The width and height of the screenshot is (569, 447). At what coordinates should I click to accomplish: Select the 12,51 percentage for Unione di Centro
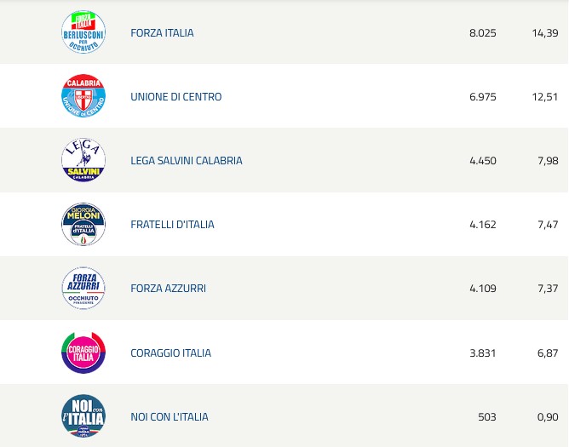tap(545, 97)
